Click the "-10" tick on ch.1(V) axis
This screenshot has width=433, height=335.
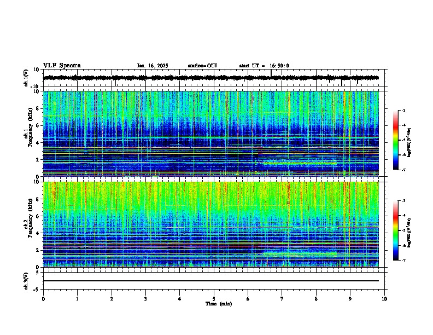(36, 86)
